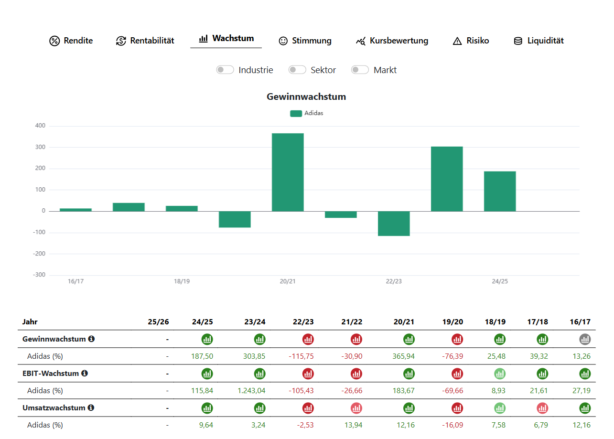Click the 25/26 column header
The height and width of the screenshot is (439, 614).
pyautogui.click(x=159, y=322)
